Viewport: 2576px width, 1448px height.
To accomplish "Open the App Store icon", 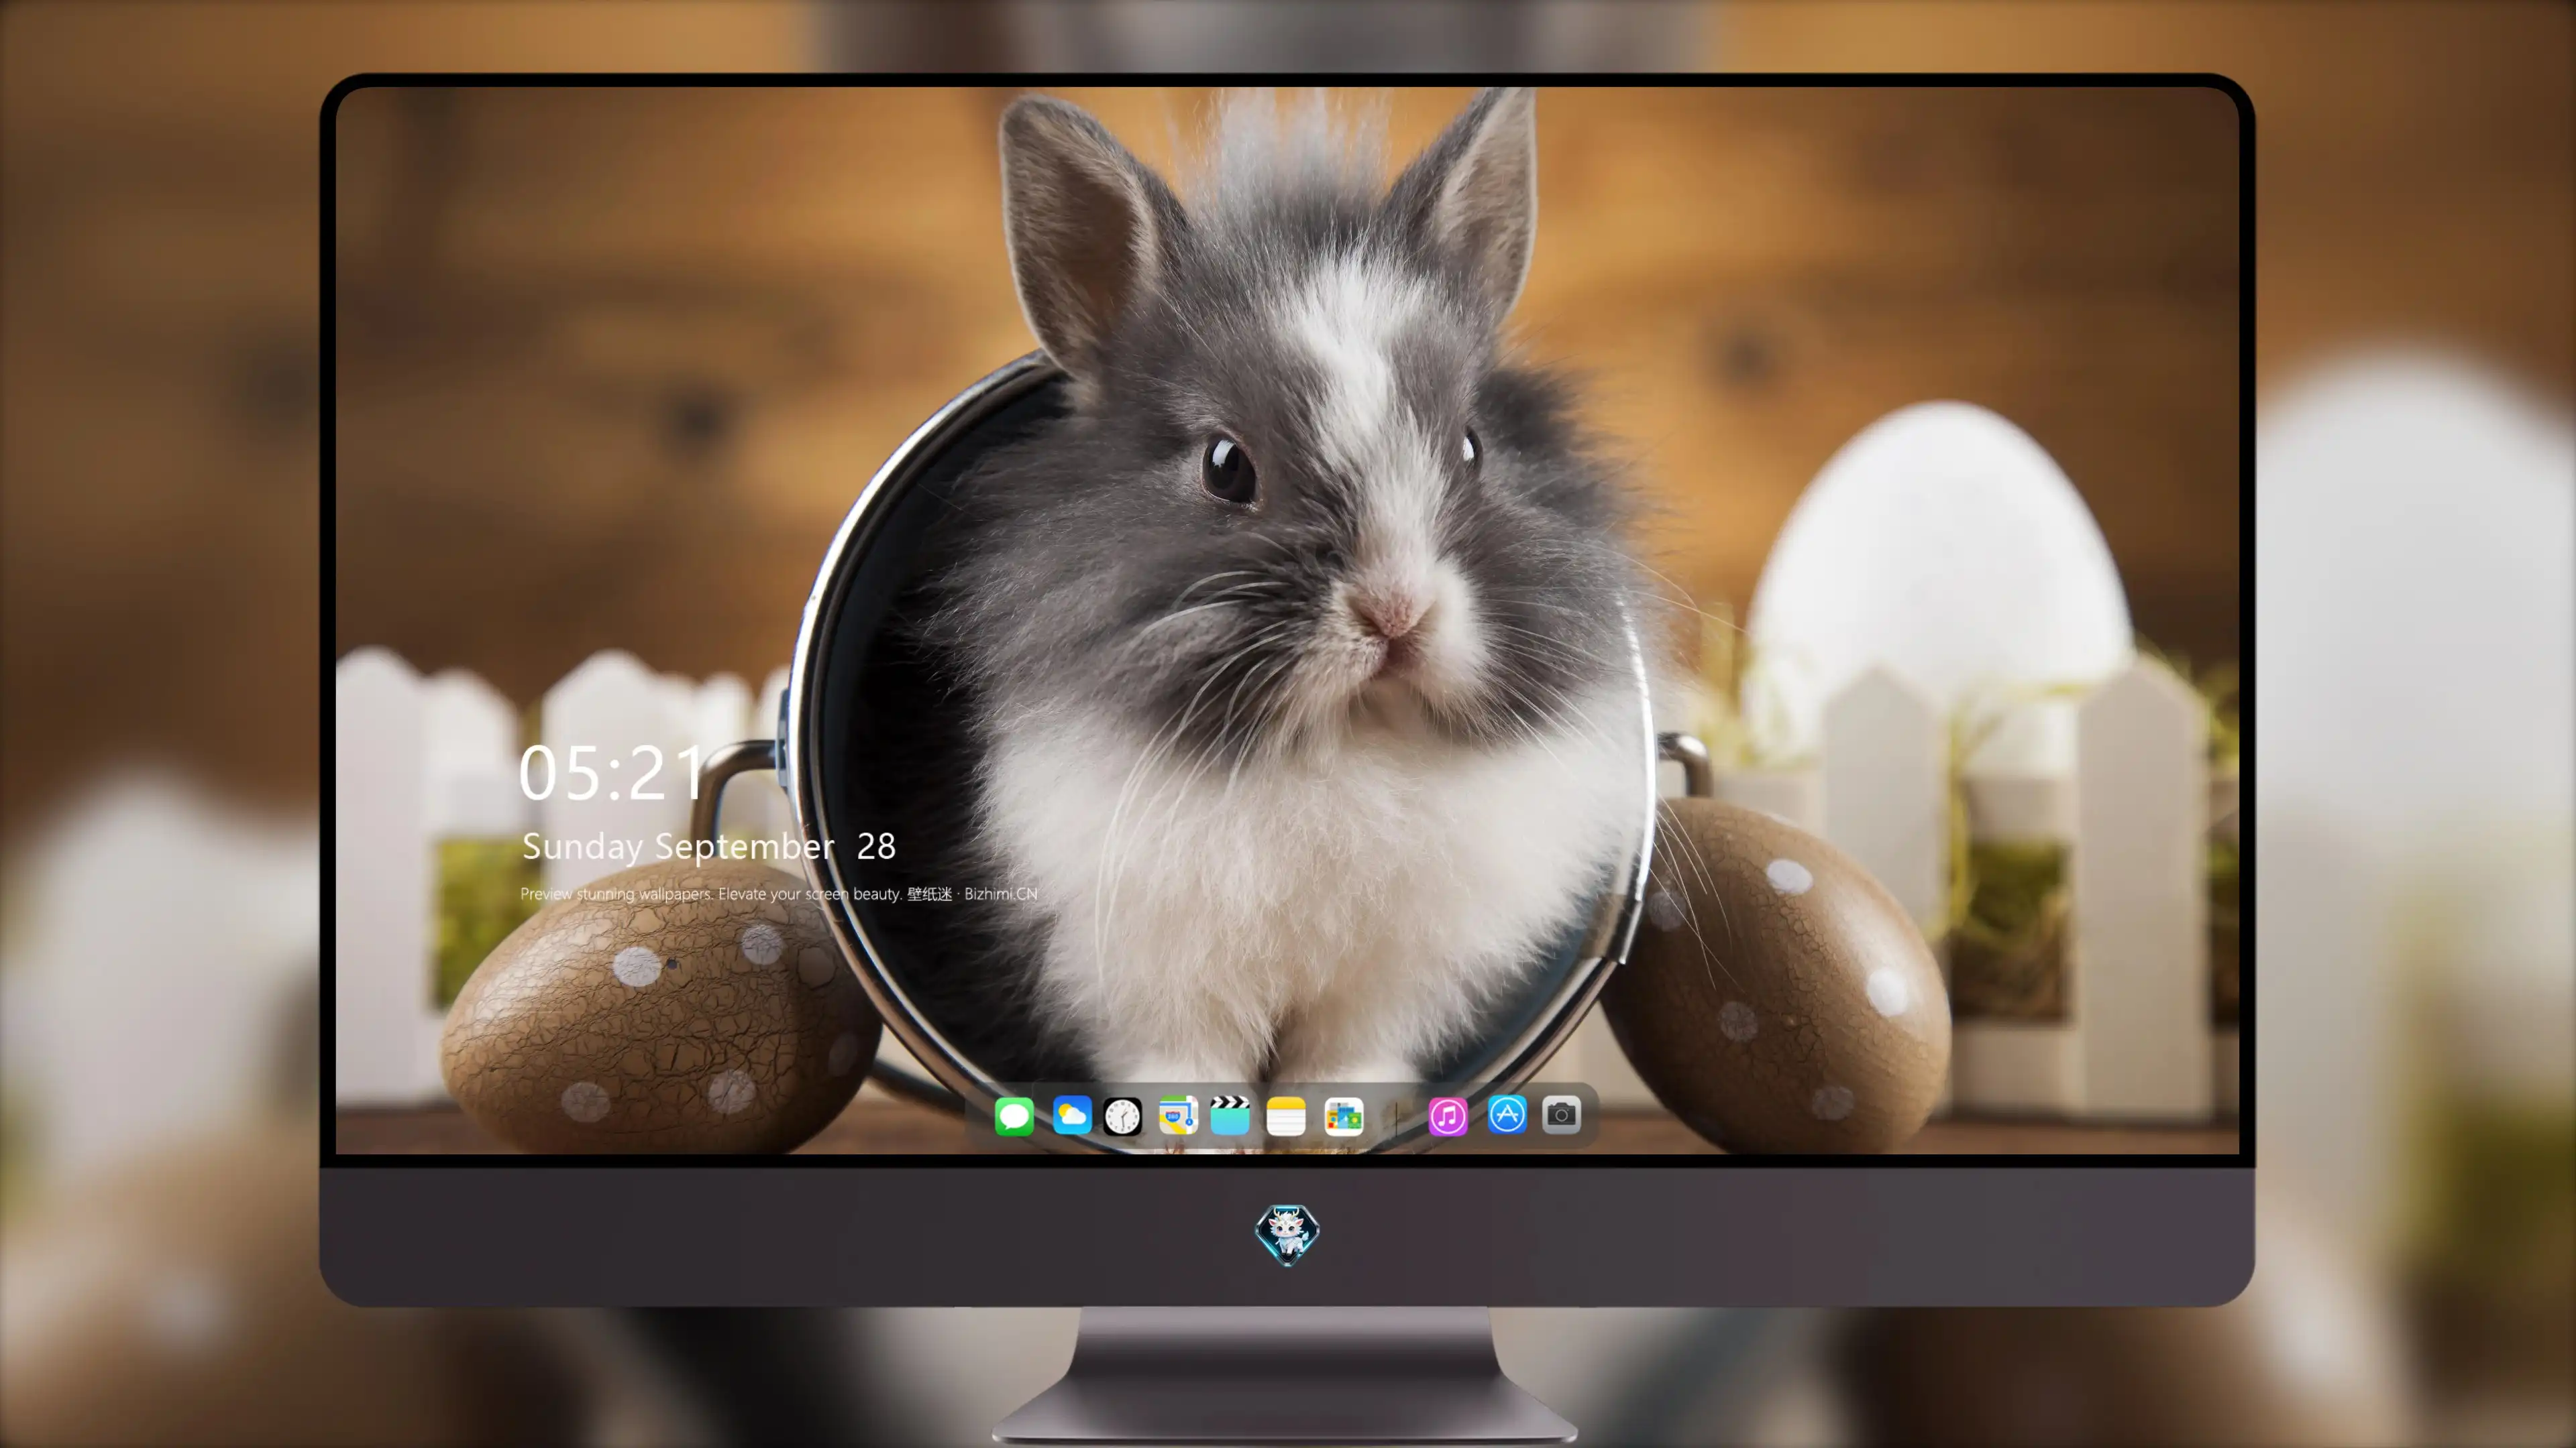I will click(x=1507, y=1115).
